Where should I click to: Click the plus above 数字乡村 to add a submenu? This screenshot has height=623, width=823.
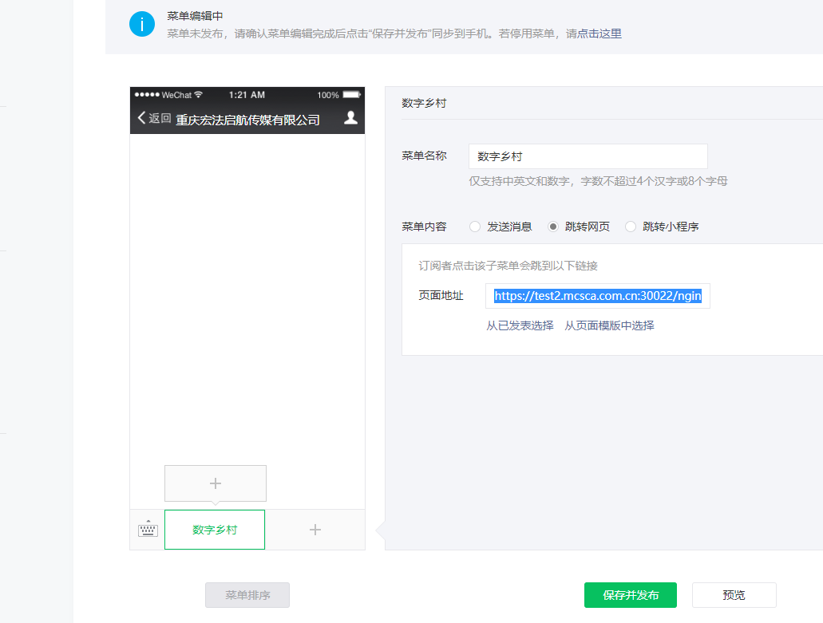(215, 483)
